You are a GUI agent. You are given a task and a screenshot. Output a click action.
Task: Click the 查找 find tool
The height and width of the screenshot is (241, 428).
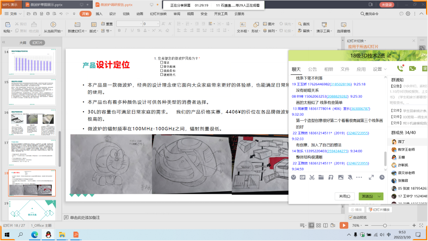[304, 24]
